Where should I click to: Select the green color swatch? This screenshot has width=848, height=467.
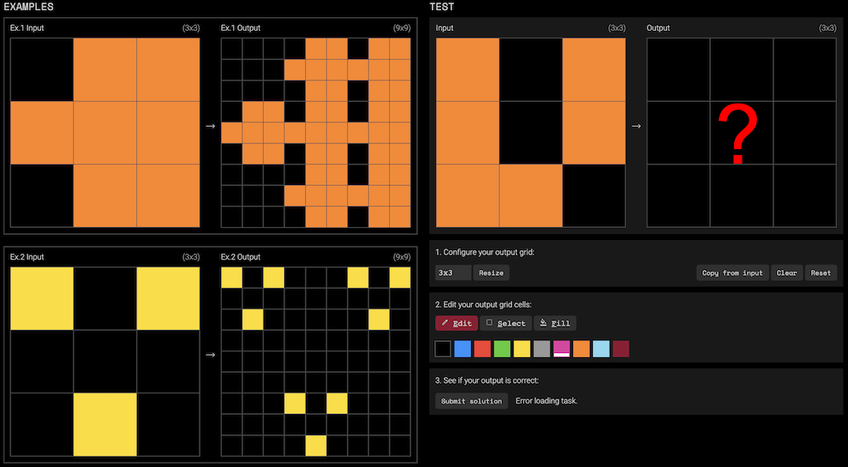(502, 349)
